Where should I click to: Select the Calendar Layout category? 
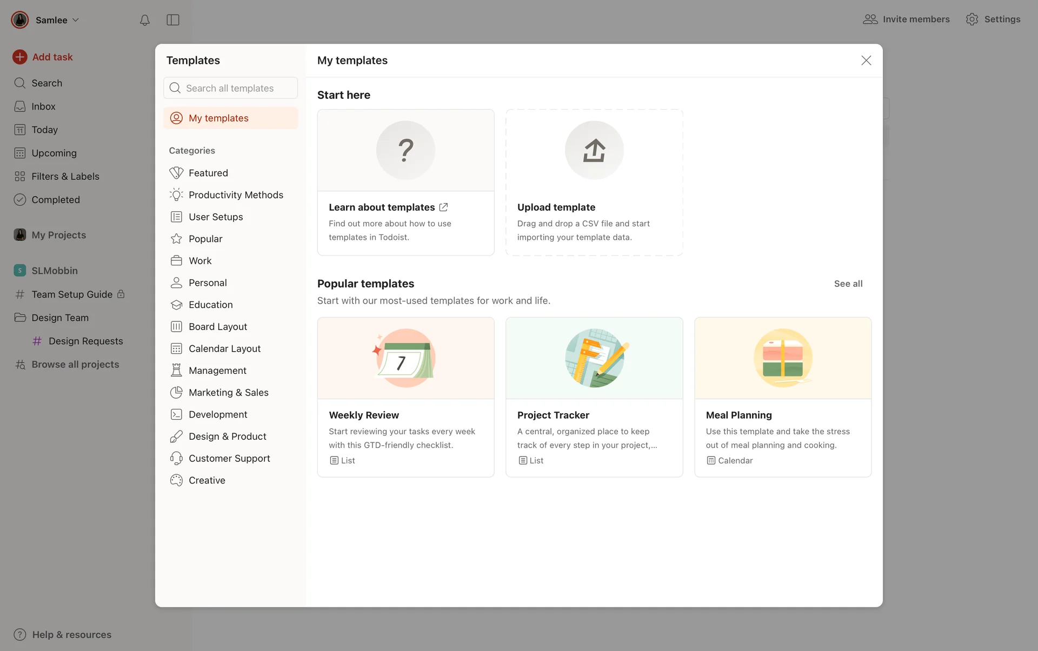coord(224,349)
